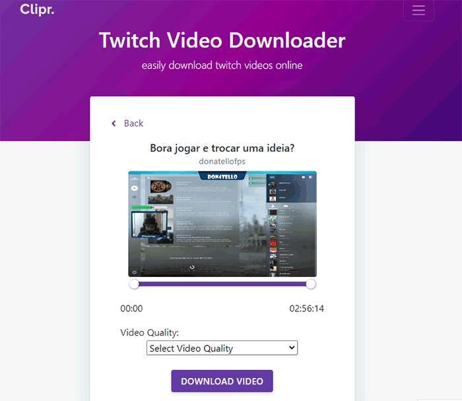The image size is (462, 401).
Task: Click the left chevron beside Back
Action: pyautogui.click(x=114, y=123)
